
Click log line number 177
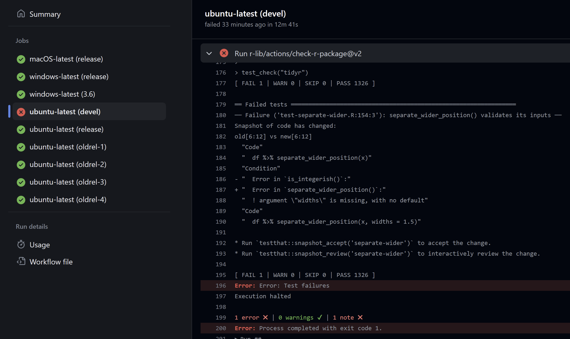(x=221, y=83)
